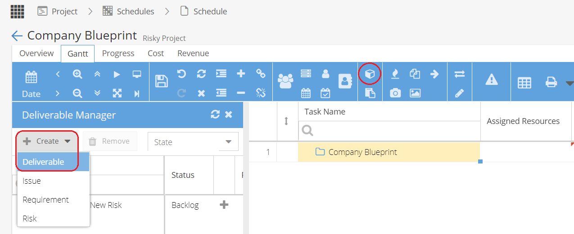
Task: Open the Date calendar icon
Action: [31, 78]
